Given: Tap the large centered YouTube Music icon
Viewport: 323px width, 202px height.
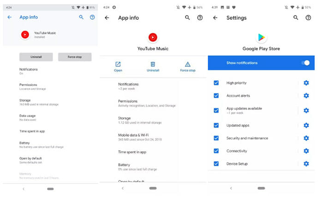Looking at the screenshot, I should tap(153, 37).
